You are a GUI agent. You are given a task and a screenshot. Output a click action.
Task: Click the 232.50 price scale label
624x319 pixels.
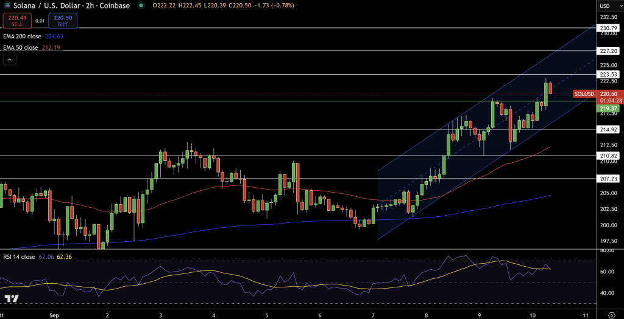click(609, 17)
